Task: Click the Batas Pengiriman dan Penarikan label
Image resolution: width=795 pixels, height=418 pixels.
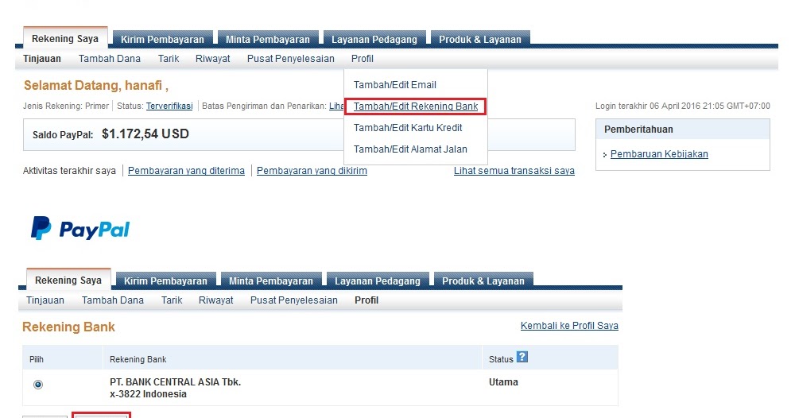Action: (264, 106)
